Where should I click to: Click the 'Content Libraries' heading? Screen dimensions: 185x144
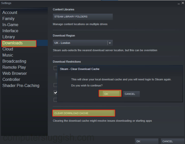tap(63, 9)
